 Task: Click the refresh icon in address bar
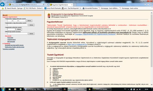[48, 5]
